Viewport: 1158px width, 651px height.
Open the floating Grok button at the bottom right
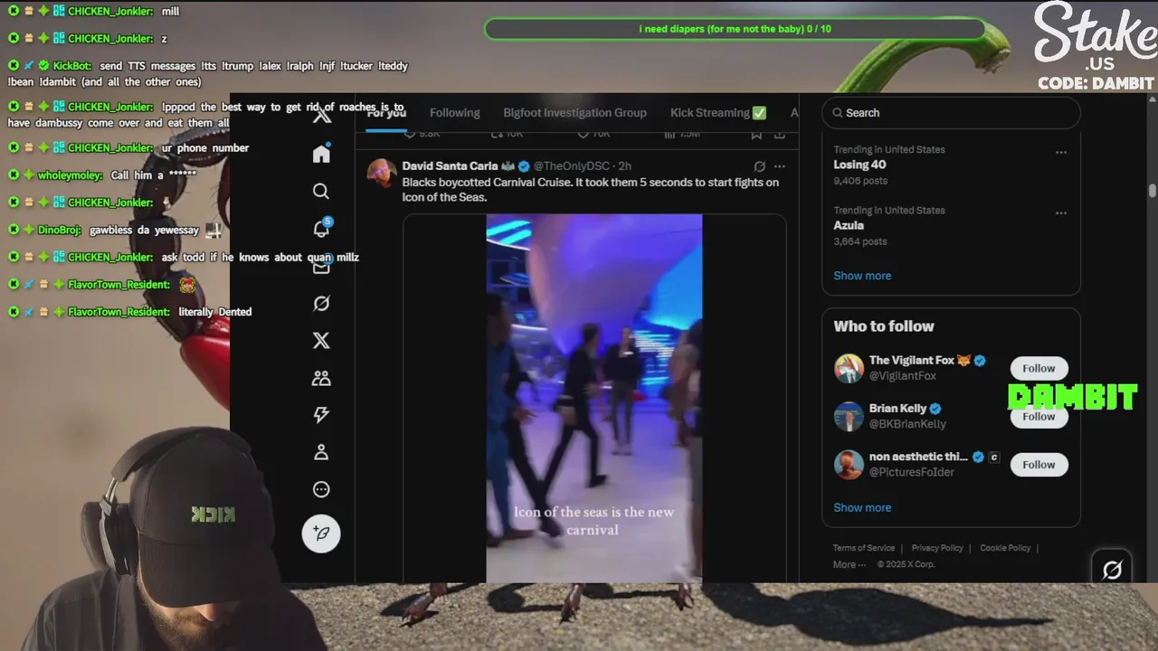coord(1113,569)
